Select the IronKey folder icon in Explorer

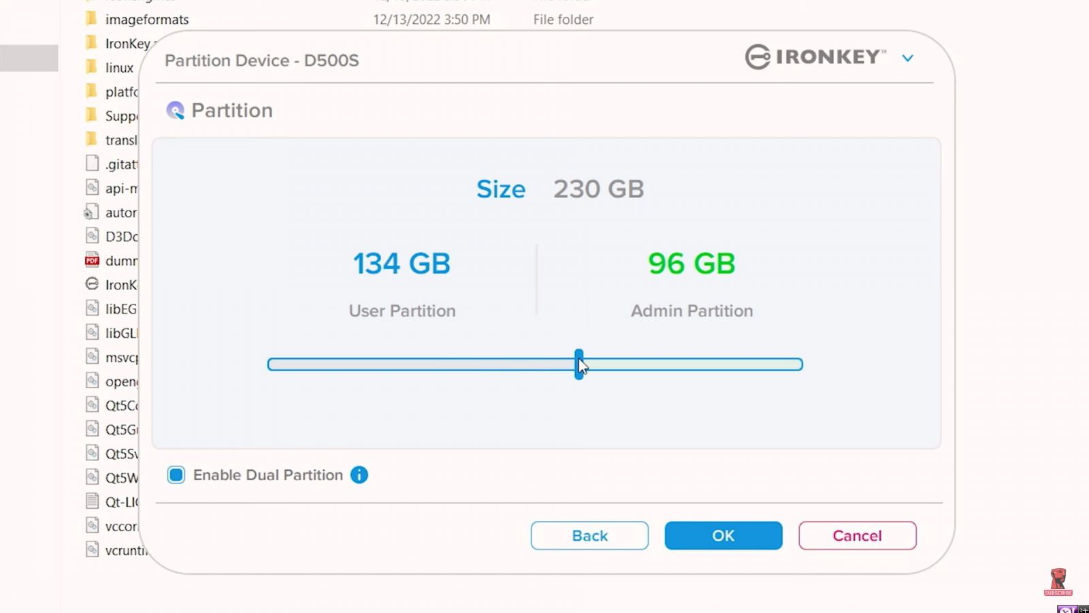point(92,43)
